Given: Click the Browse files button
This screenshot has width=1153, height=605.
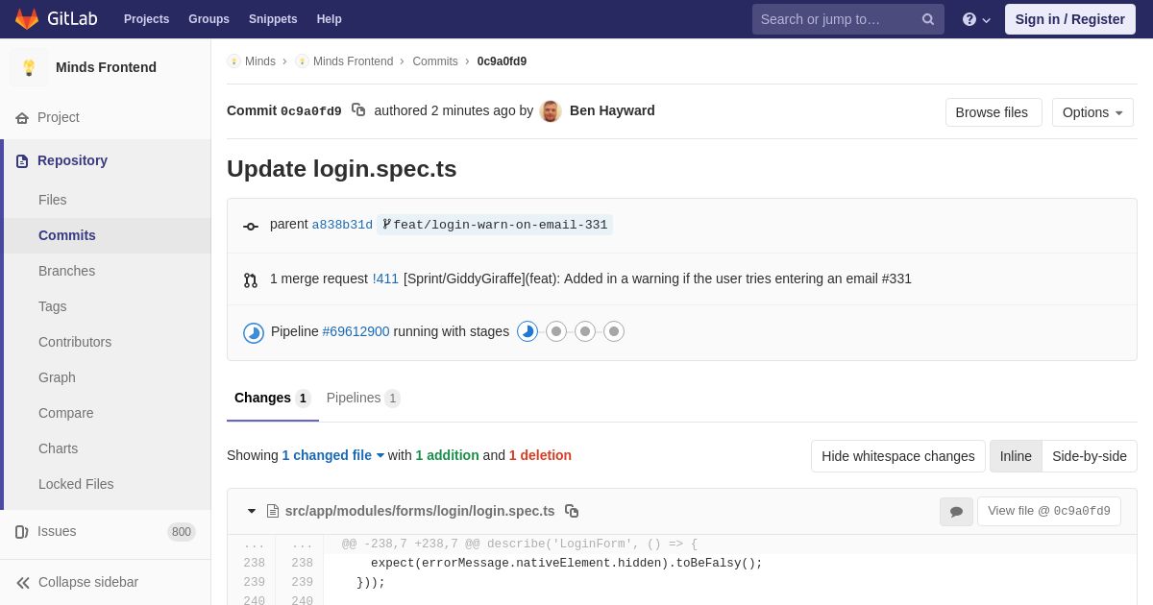Looking at the screenshot, I should click(x=993, y=112).
